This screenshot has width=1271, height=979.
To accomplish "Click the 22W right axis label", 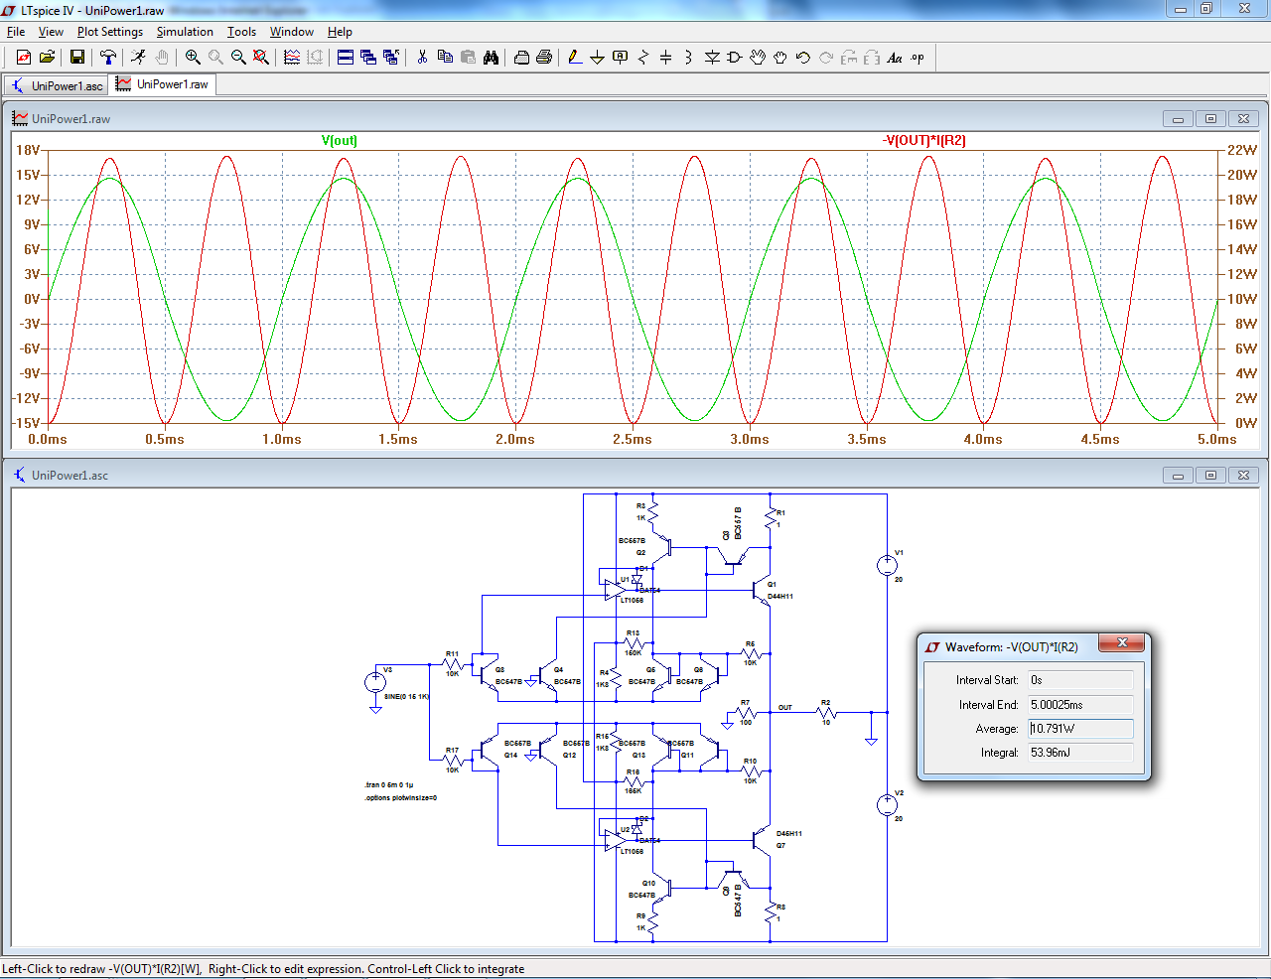I will click(x=1242, y=150).
